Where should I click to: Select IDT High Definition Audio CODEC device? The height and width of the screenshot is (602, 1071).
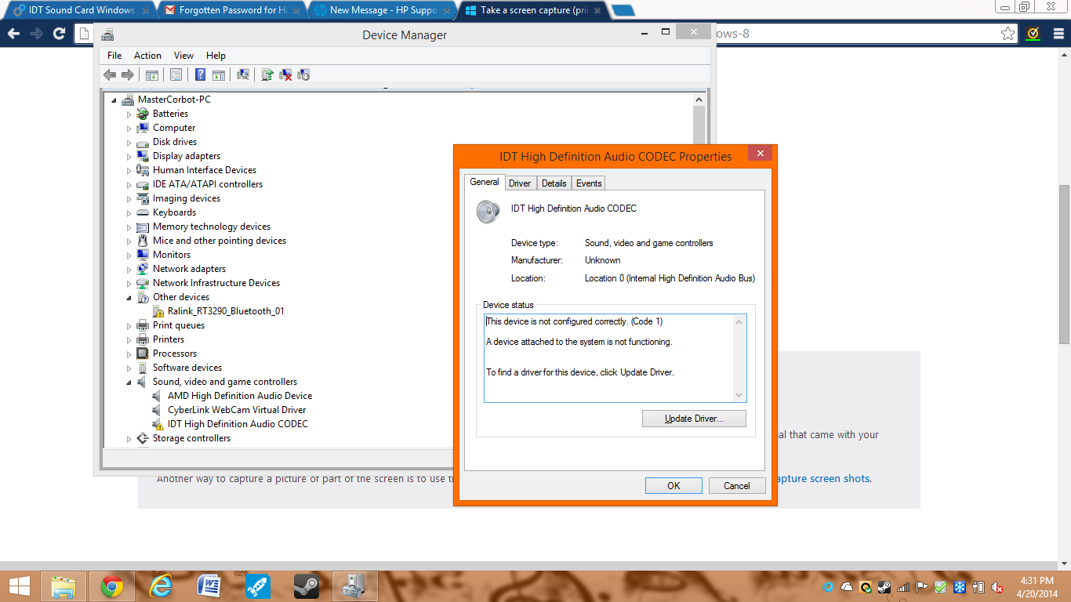pyautogui.click(x=238, y=424)
